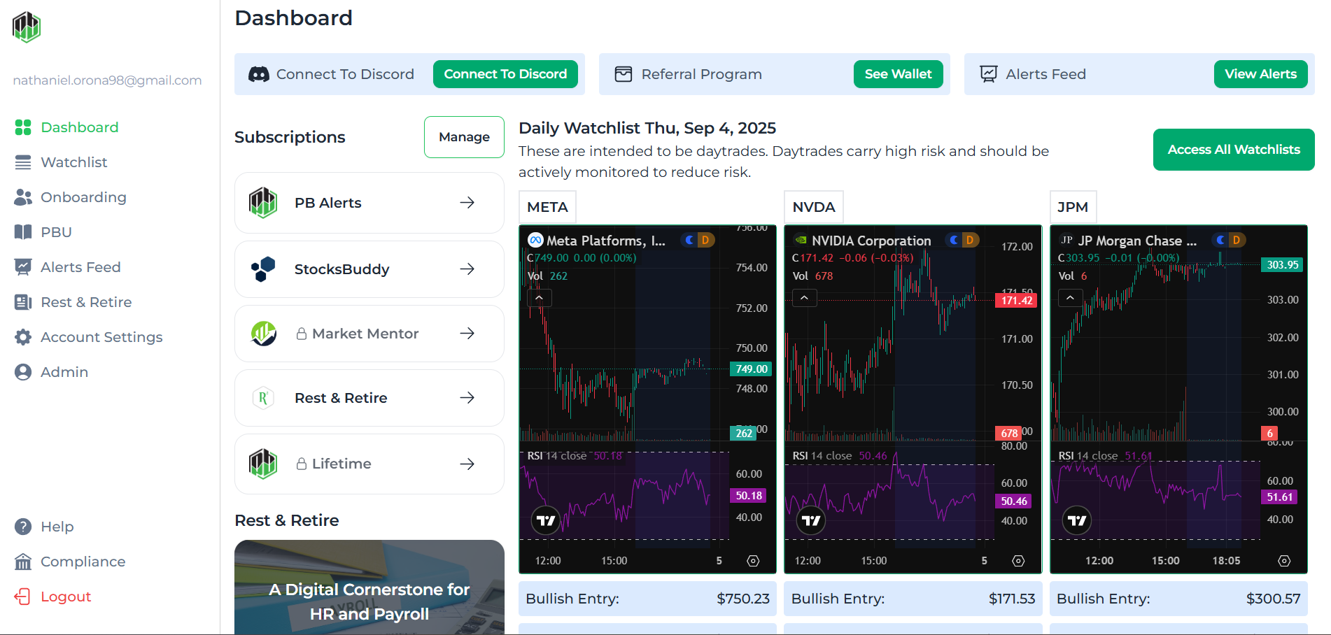Open JPM chart settings gear
The image size is (1331, 635).
(1284, 561)
